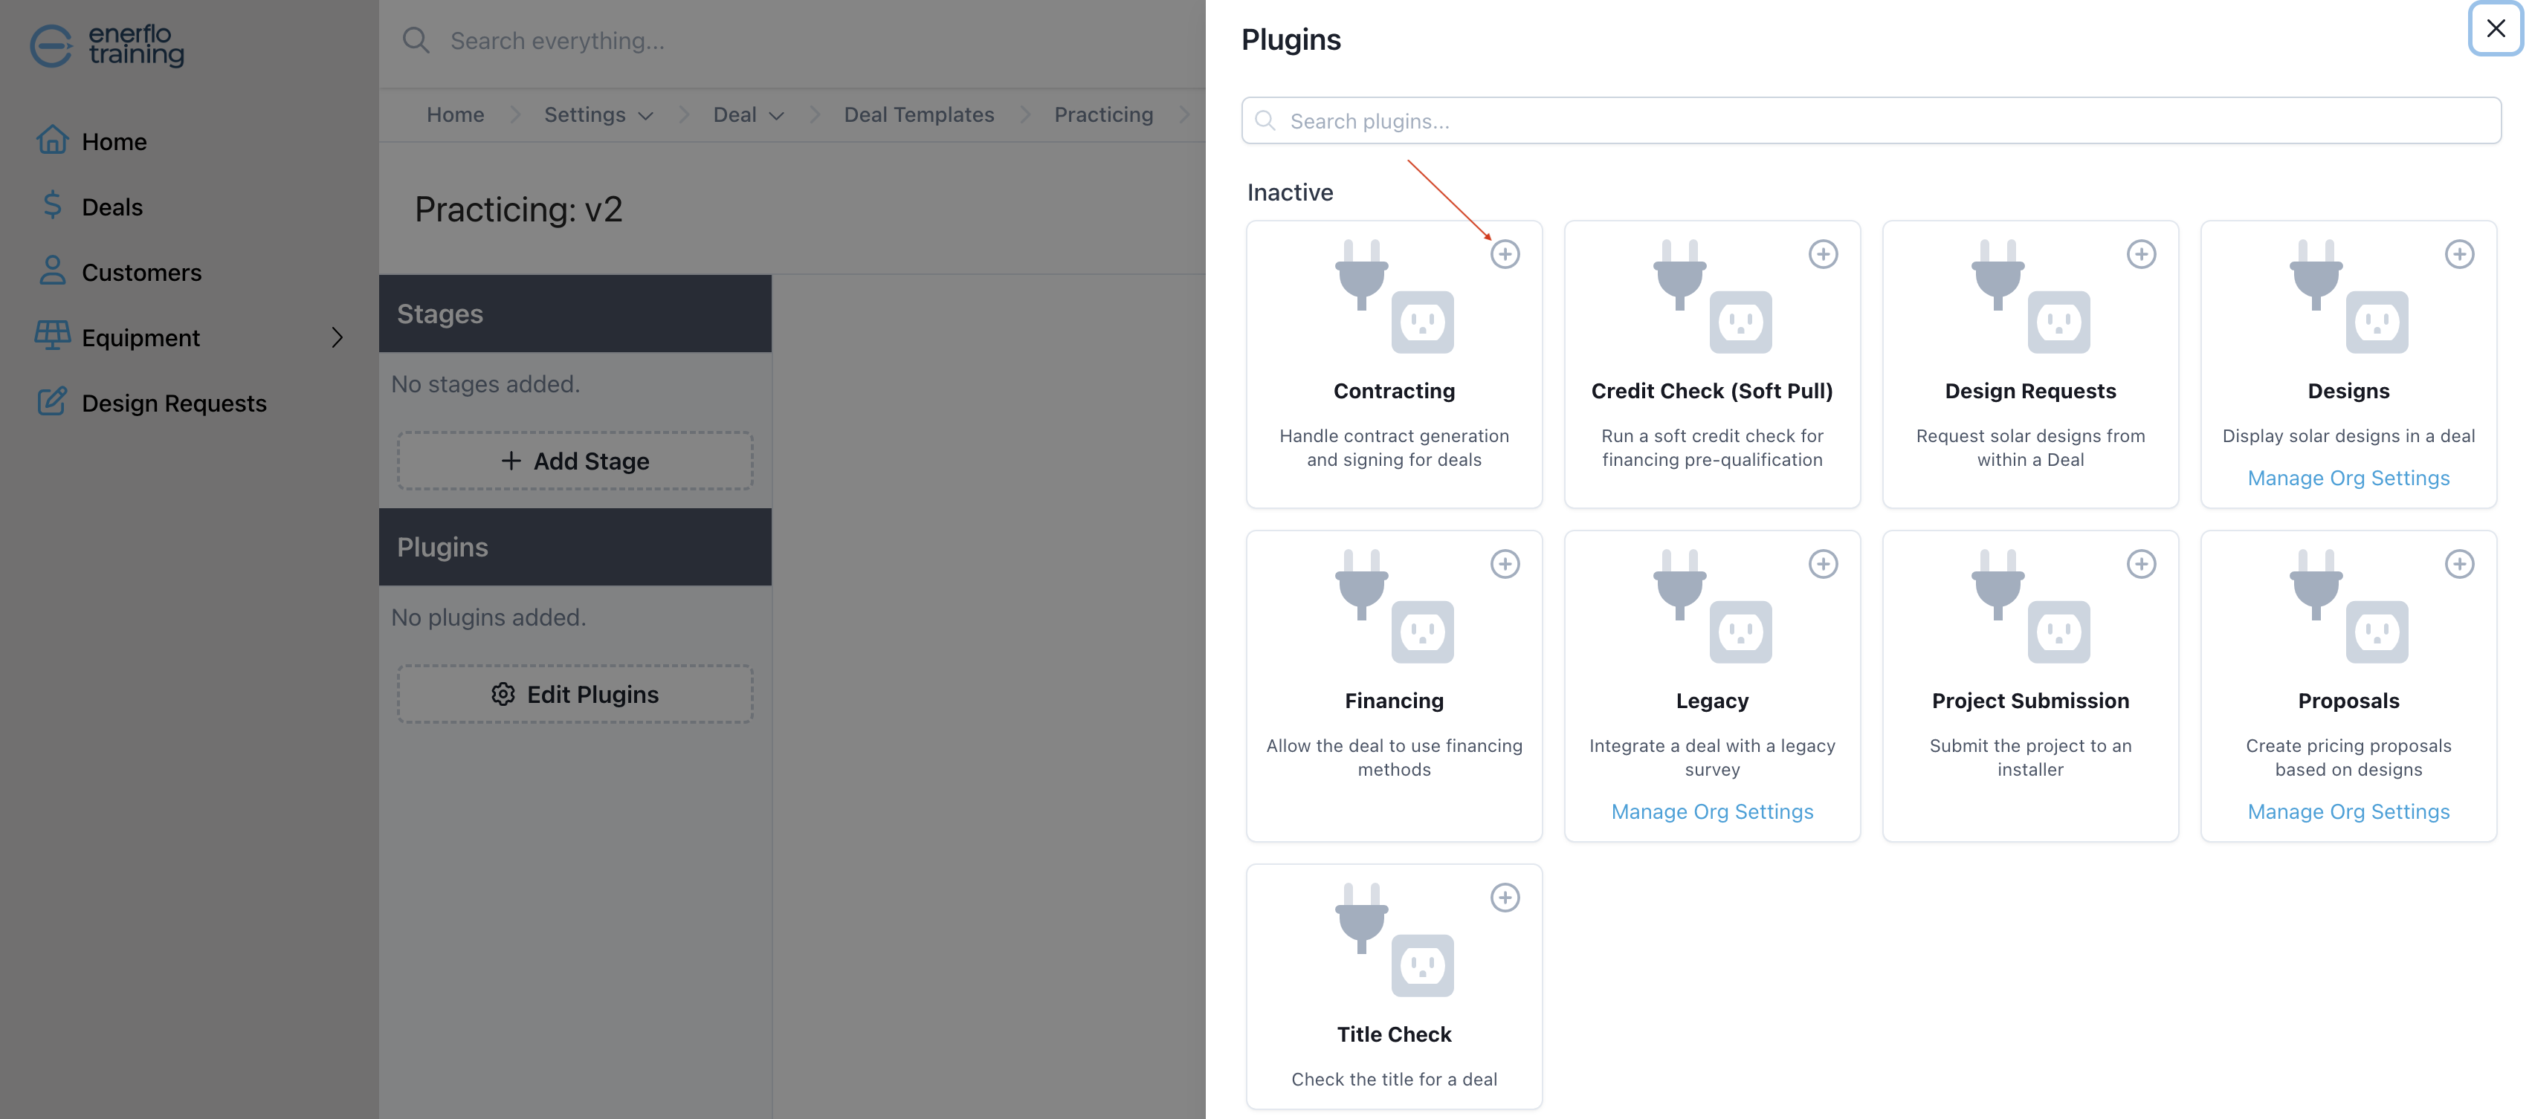Open Deals from the sidebar
This screenshot has width=2532, height=1119.
pyautogui.click(x=112, y=207)
